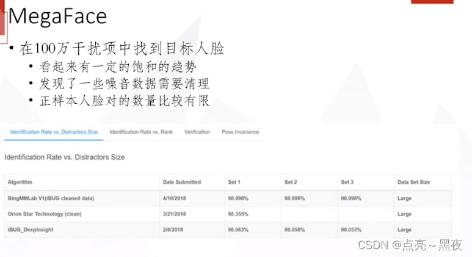The width and height of the screenshot is (472, 257).
Task: Open the Identification Rate vs. Distractors Size tab
Action: [54, 132]
